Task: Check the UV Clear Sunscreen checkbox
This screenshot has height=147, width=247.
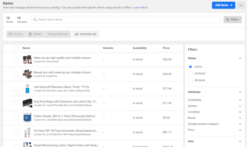Action: 16,133
